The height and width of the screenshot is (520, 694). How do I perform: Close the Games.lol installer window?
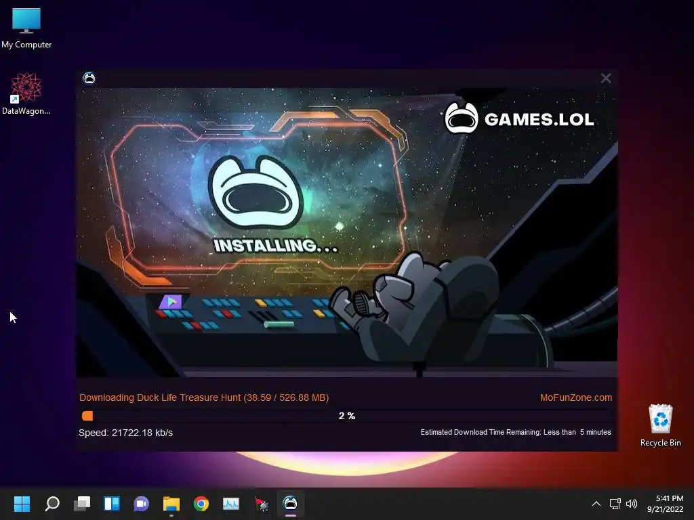tap(605, 79)
